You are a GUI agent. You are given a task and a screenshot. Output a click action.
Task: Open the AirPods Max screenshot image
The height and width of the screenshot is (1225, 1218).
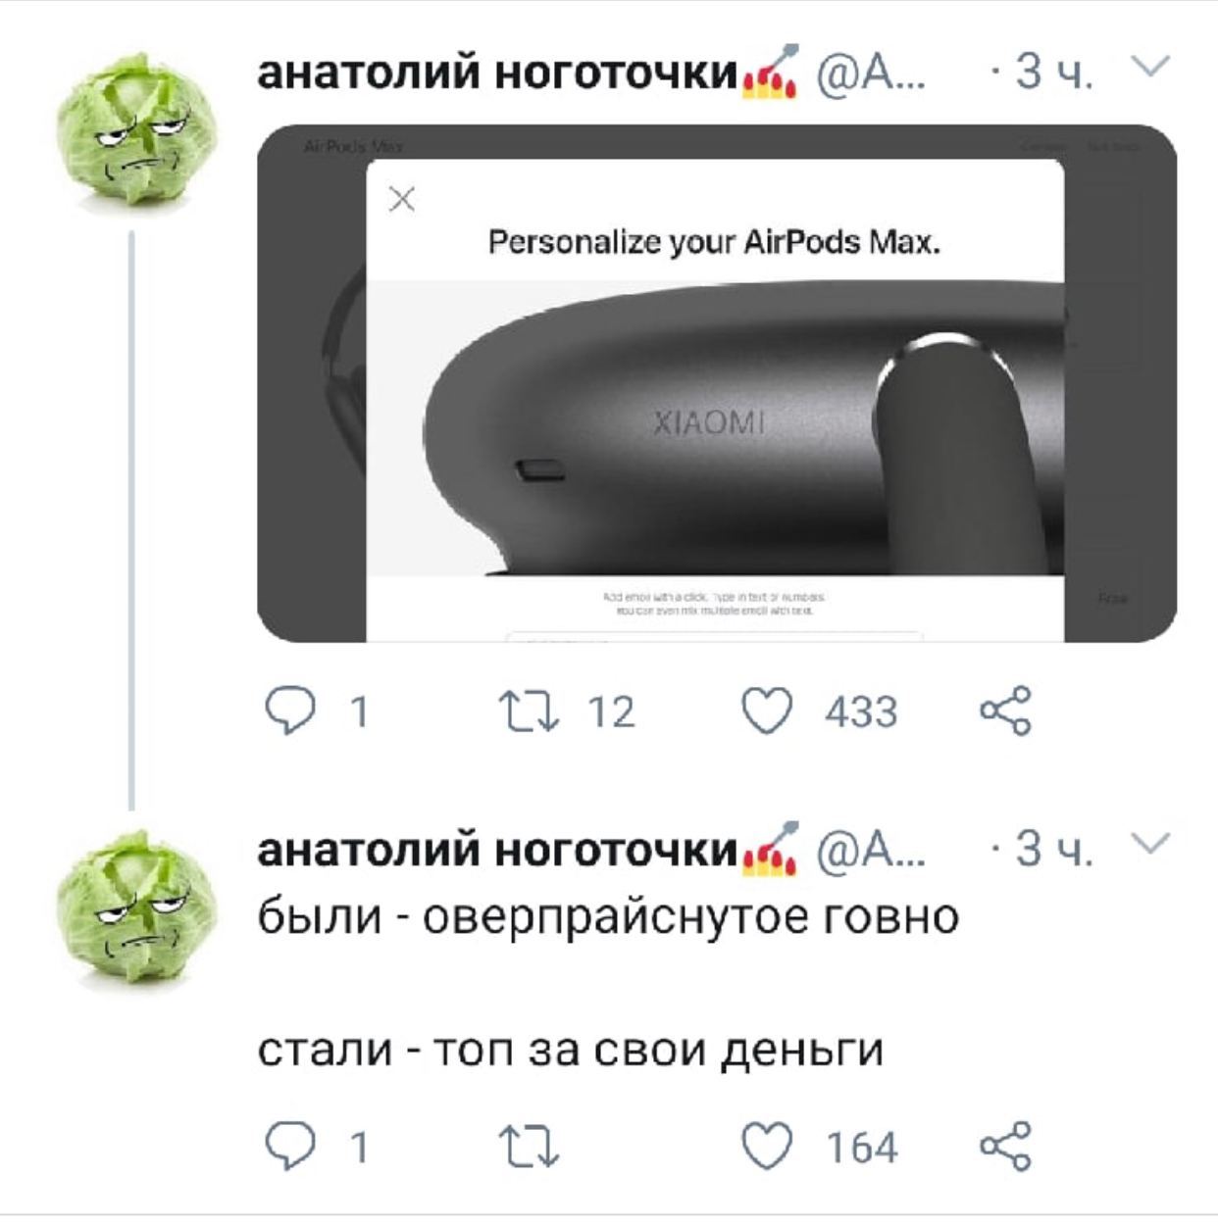pos(716,383)
